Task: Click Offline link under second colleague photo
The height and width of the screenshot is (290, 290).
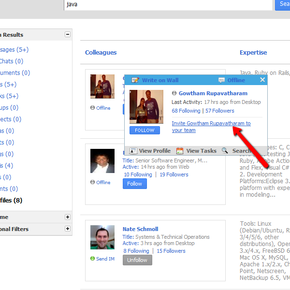Action: pos(103,182)
